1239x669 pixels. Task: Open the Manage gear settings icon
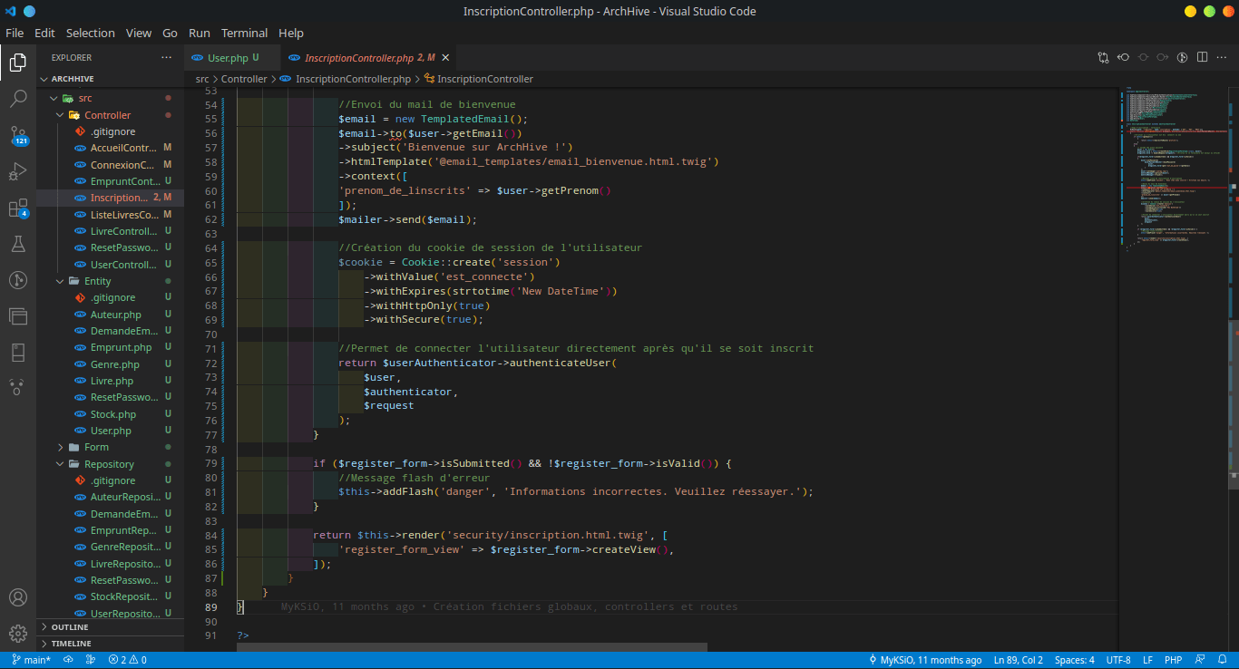click(x=18, y=634)
